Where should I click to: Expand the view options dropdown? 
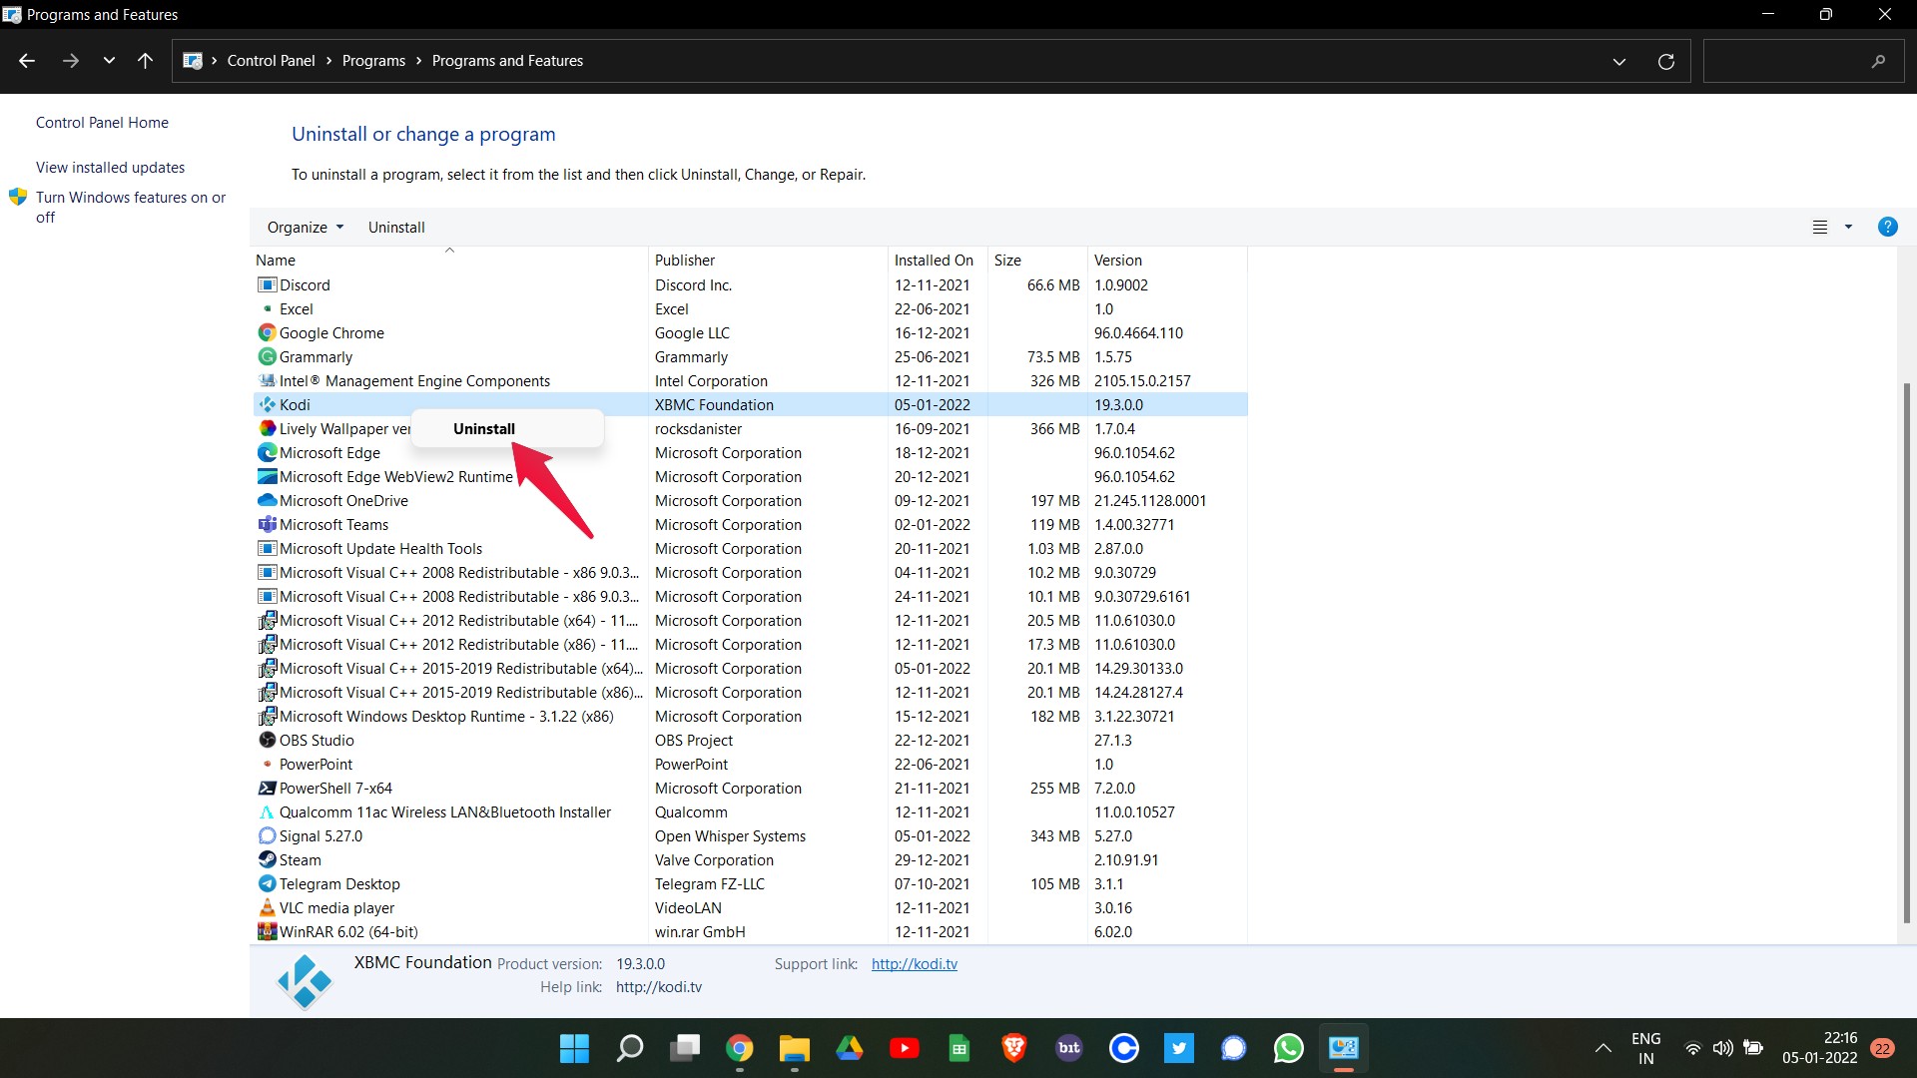pyautogui.click(x=1848, y=227)
